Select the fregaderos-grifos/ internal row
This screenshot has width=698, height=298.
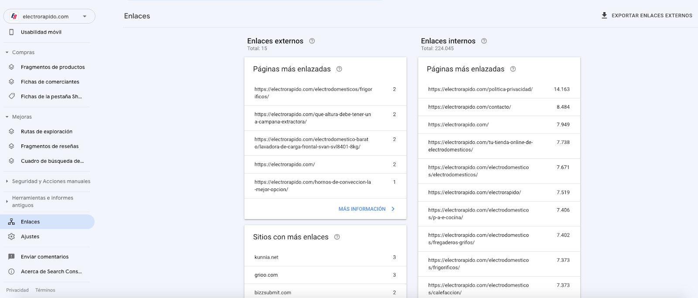coord(499,239)
